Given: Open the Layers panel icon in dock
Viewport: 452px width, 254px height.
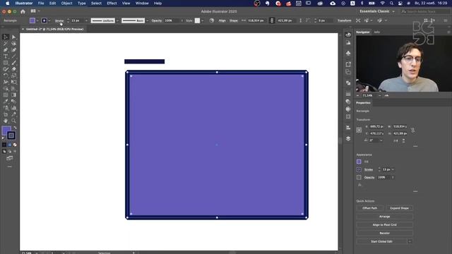Looking at the screenshot, I should 348,138.
